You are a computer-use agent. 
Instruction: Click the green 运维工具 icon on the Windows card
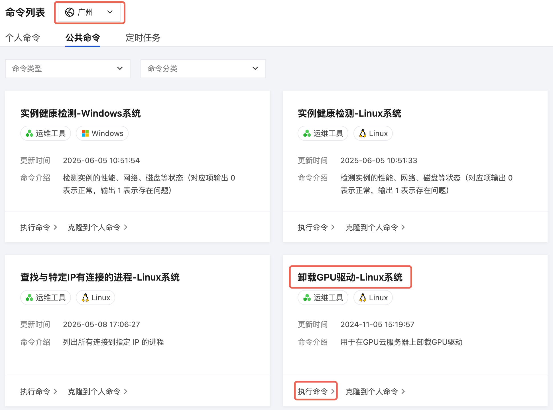coord(29,133)
